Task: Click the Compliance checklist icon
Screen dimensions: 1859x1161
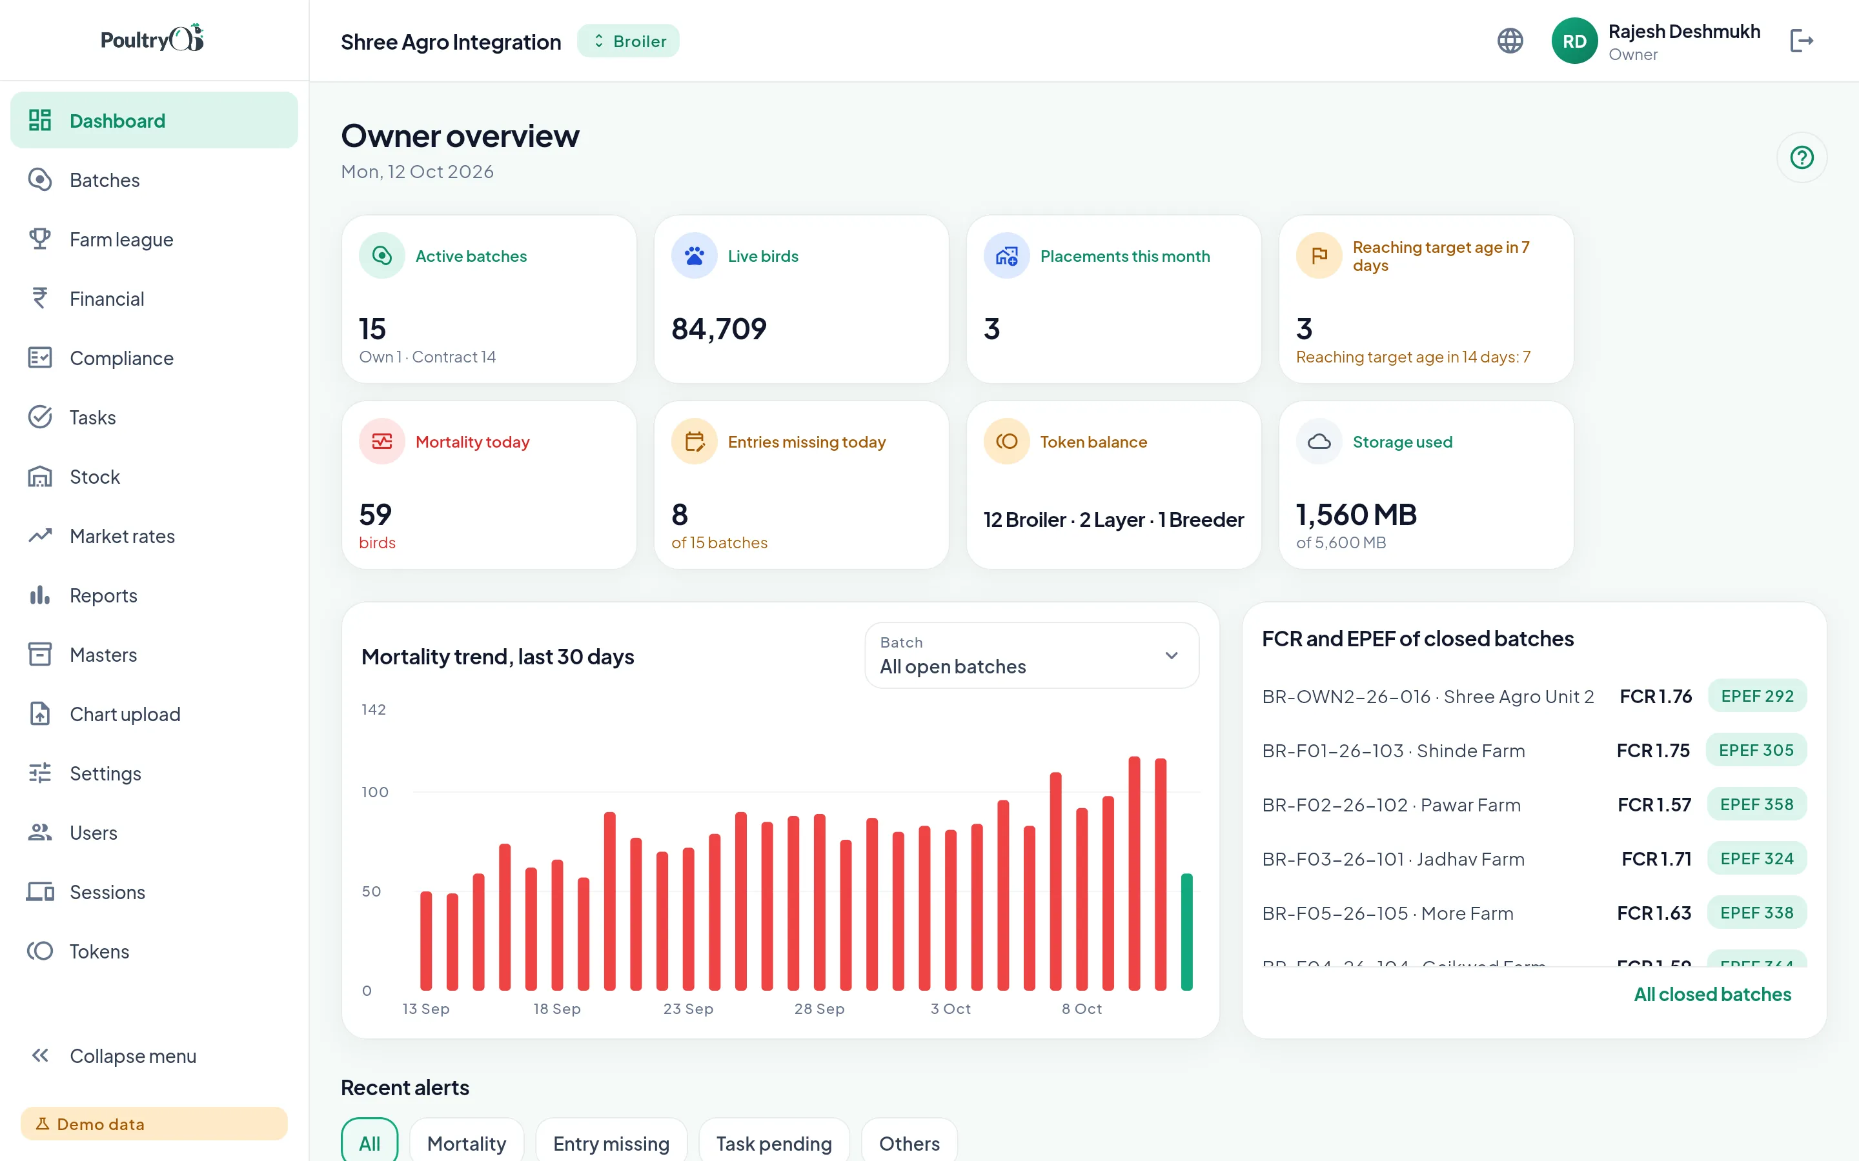Action: click(40, 358)
